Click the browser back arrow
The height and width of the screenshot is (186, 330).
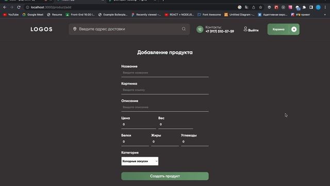pyautogui.click(x=5, y=7)
